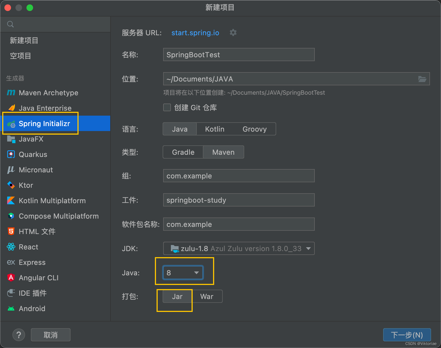
Task: Select Jar packaging
Action: 177,296
